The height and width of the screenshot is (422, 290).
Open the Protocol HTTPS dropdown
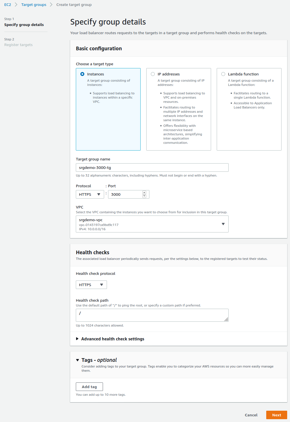[x=90, y=194]
